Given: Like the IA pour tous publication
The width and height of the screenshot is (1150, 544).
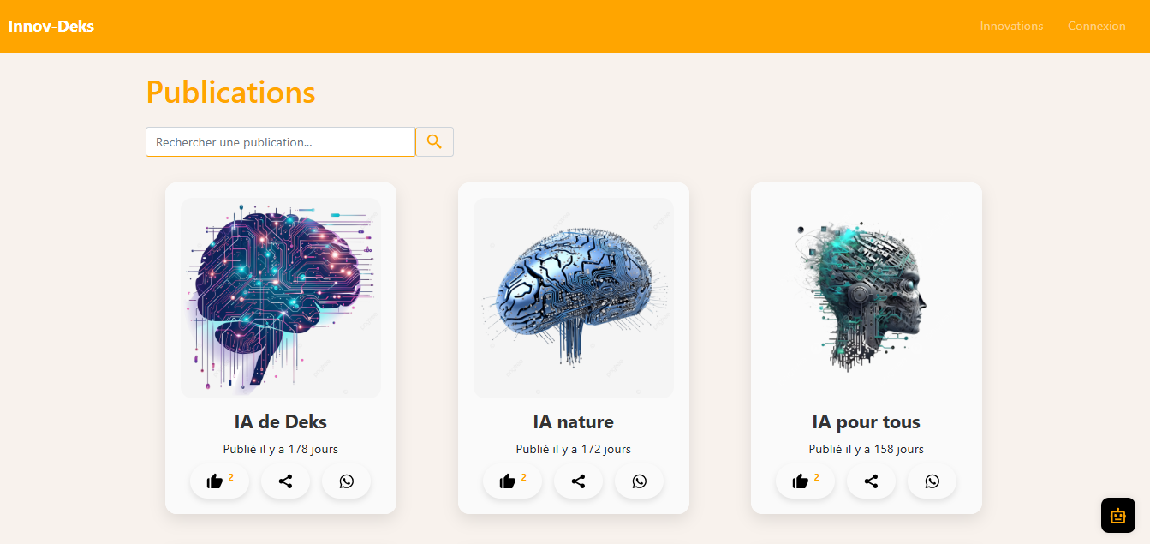Looking at the screenshot, I should tap(805, 481).
